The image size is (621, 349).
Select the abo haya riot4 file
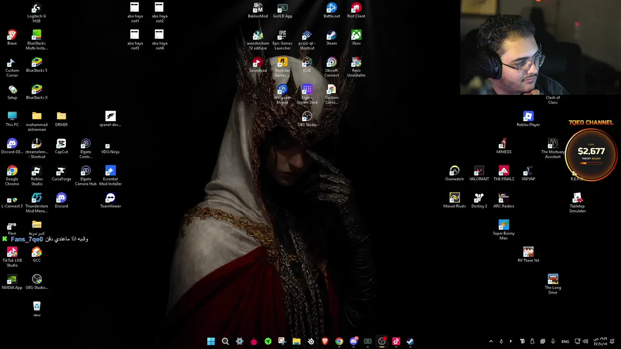(159, 40)
